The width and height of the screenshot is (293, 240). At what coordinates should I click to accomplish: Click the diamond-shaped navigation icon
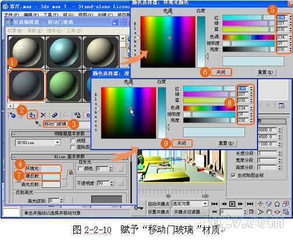tap(269, 204)
